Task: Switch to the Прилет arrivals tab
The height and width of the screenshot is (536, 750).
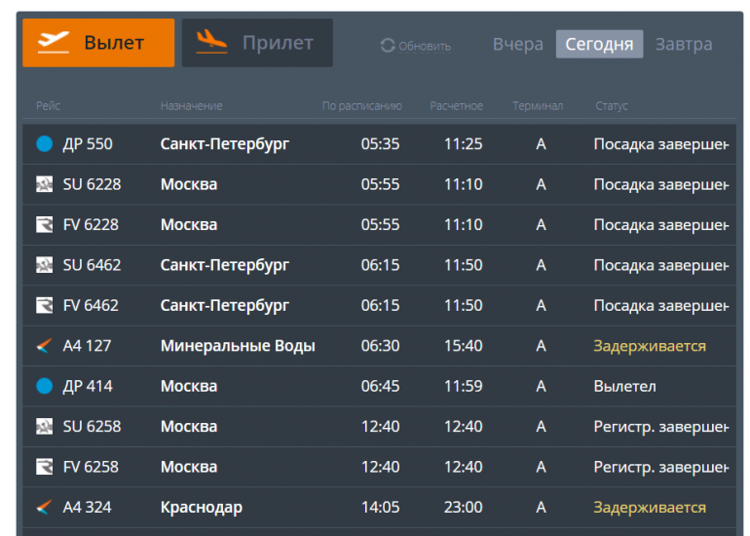Action: pyautogui.click(x=257, y=43)
